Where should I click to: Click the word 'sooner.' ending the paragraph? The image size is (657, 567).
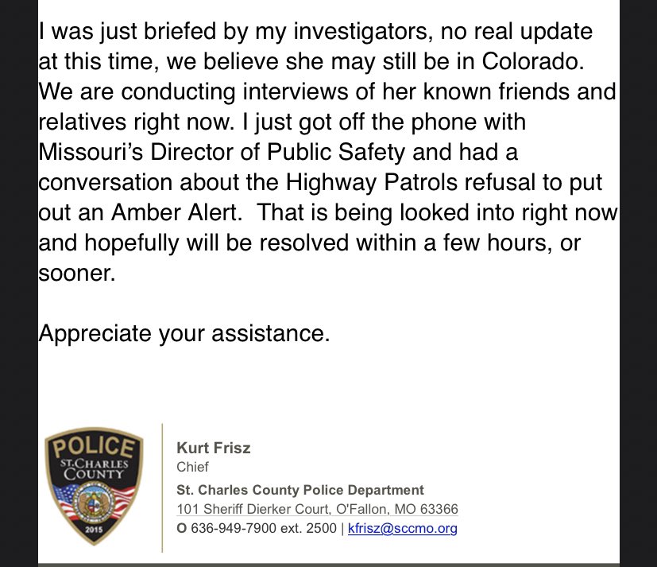pos(77,273)
